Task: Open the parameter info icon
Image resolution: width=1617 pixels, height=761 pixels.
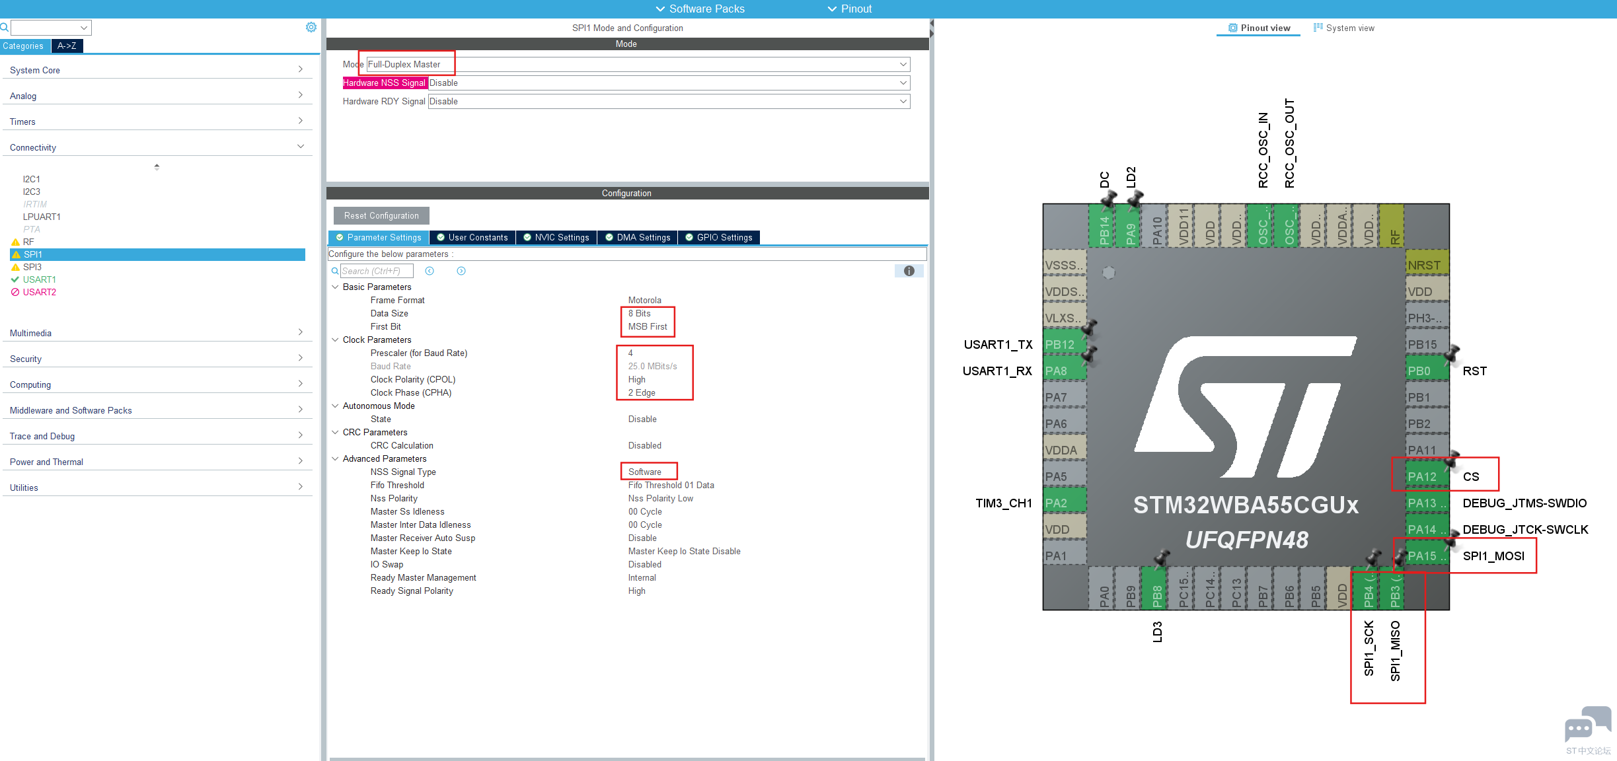Action: tap(909, 271)
